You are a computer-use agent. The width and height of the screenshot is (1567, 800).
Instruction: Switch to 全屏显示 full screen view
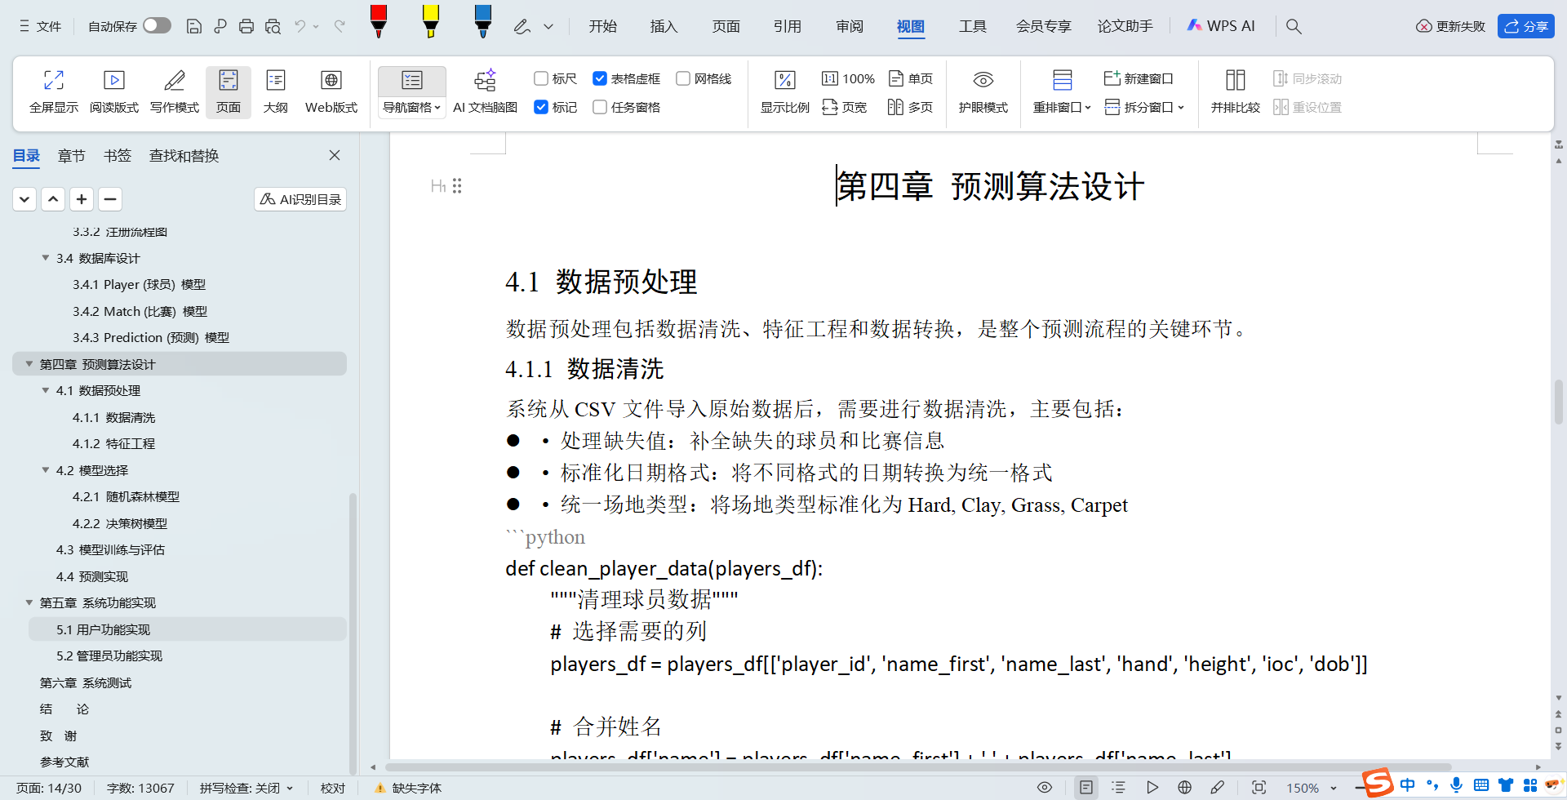coord(54,91)
